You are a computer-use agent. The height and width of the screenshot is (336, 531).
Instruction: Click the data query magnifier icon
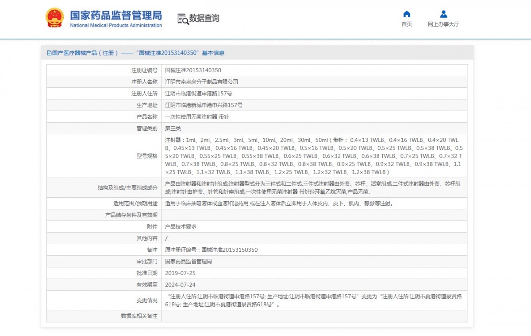click(183, 19)
